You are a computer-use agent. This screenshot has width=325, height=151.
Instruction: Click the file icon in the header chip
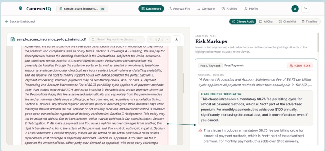click(61, 9)
